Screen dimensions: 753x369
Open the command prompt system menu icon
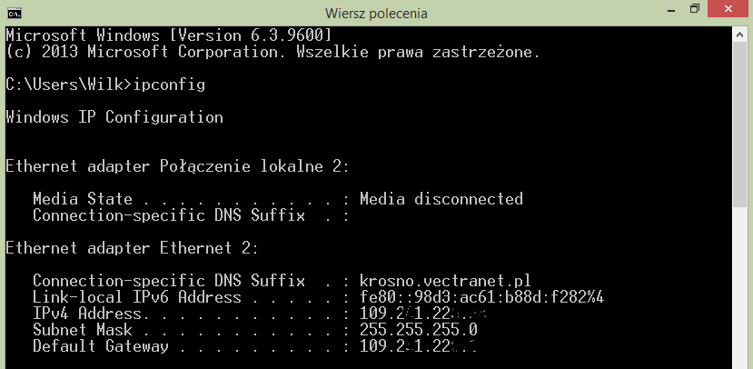[x=15, y=13]
